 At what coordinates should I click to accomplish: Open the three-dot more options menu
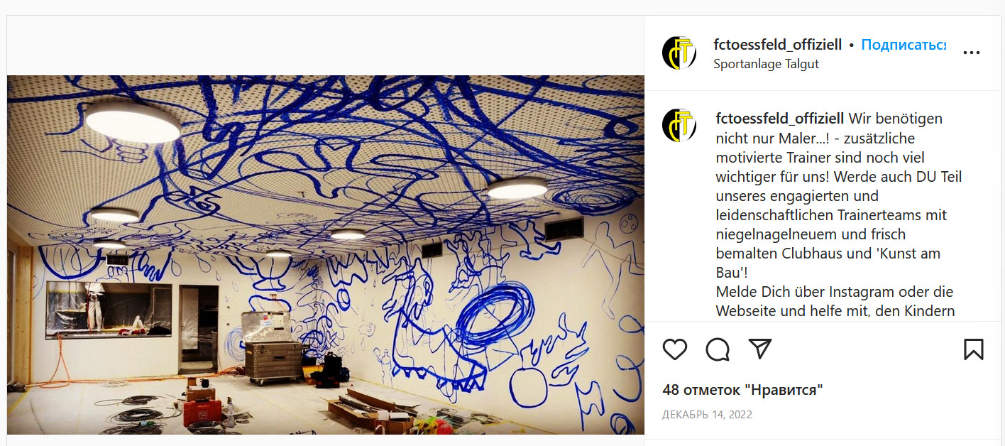tap(971, 53)
